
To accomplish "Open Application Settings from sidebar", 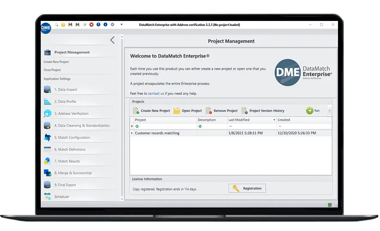I will [x=57, y=79].
